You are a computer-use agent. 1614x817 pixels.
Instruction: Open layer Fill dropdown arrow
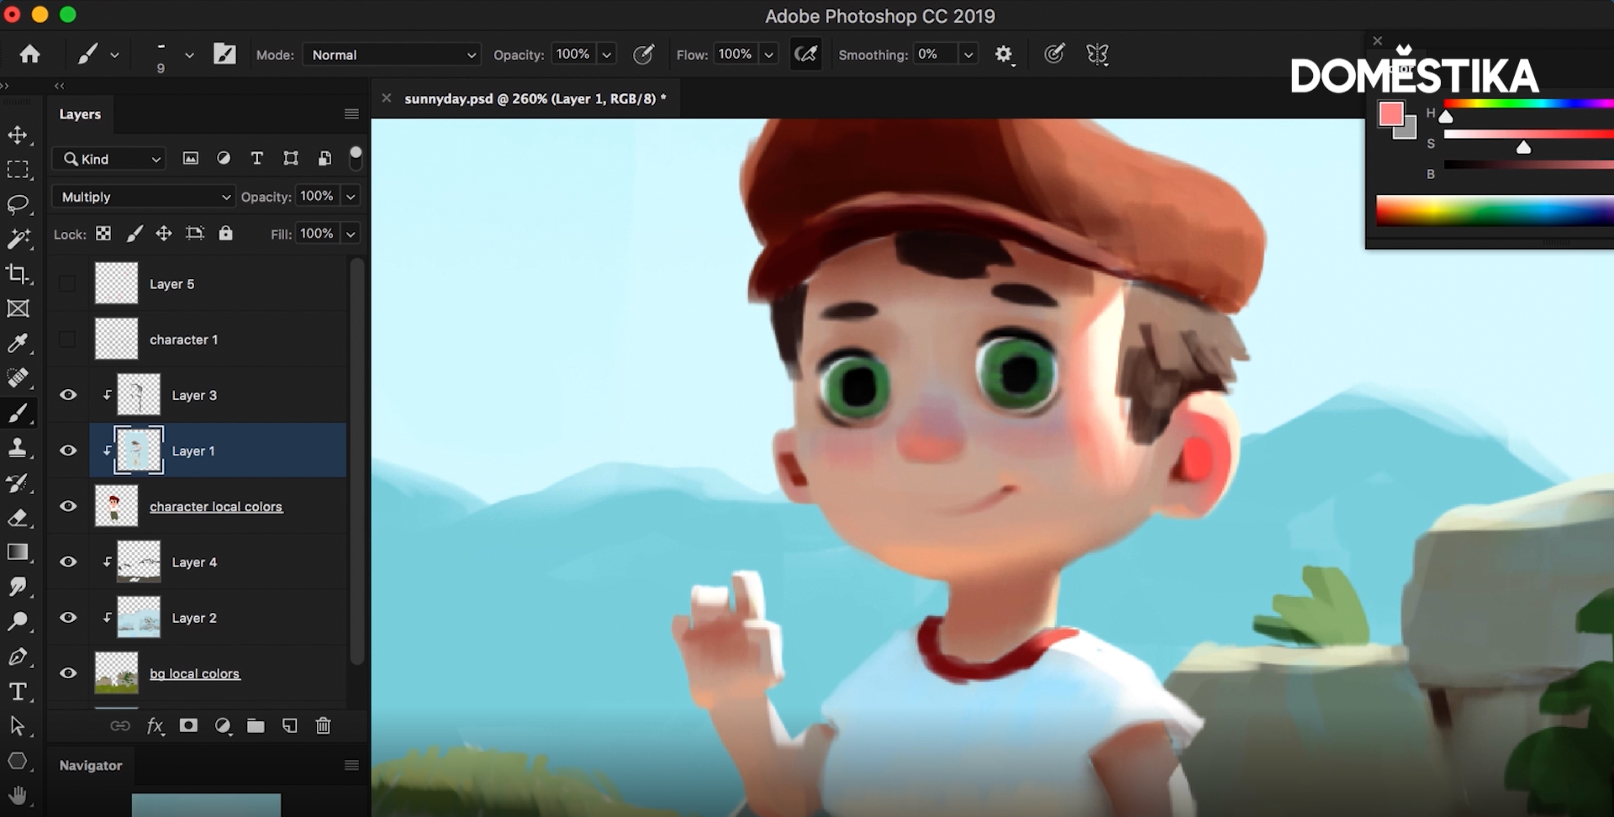click(351, 234)
